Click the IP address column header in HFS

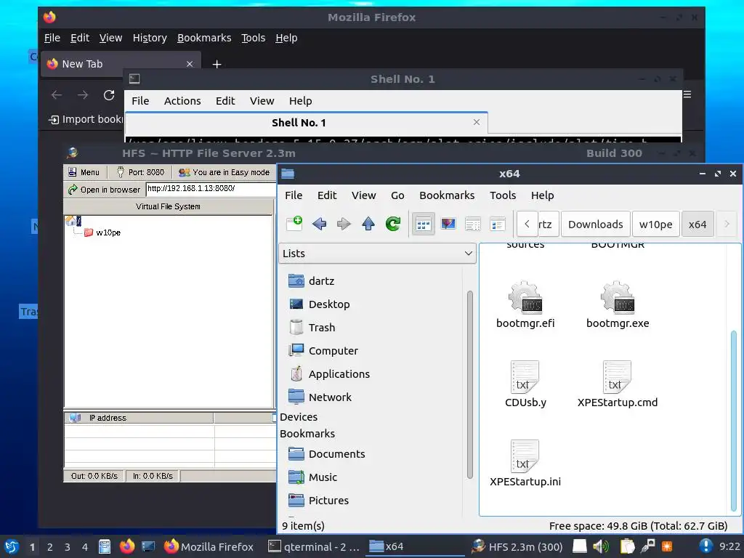[x=139, y=418]
